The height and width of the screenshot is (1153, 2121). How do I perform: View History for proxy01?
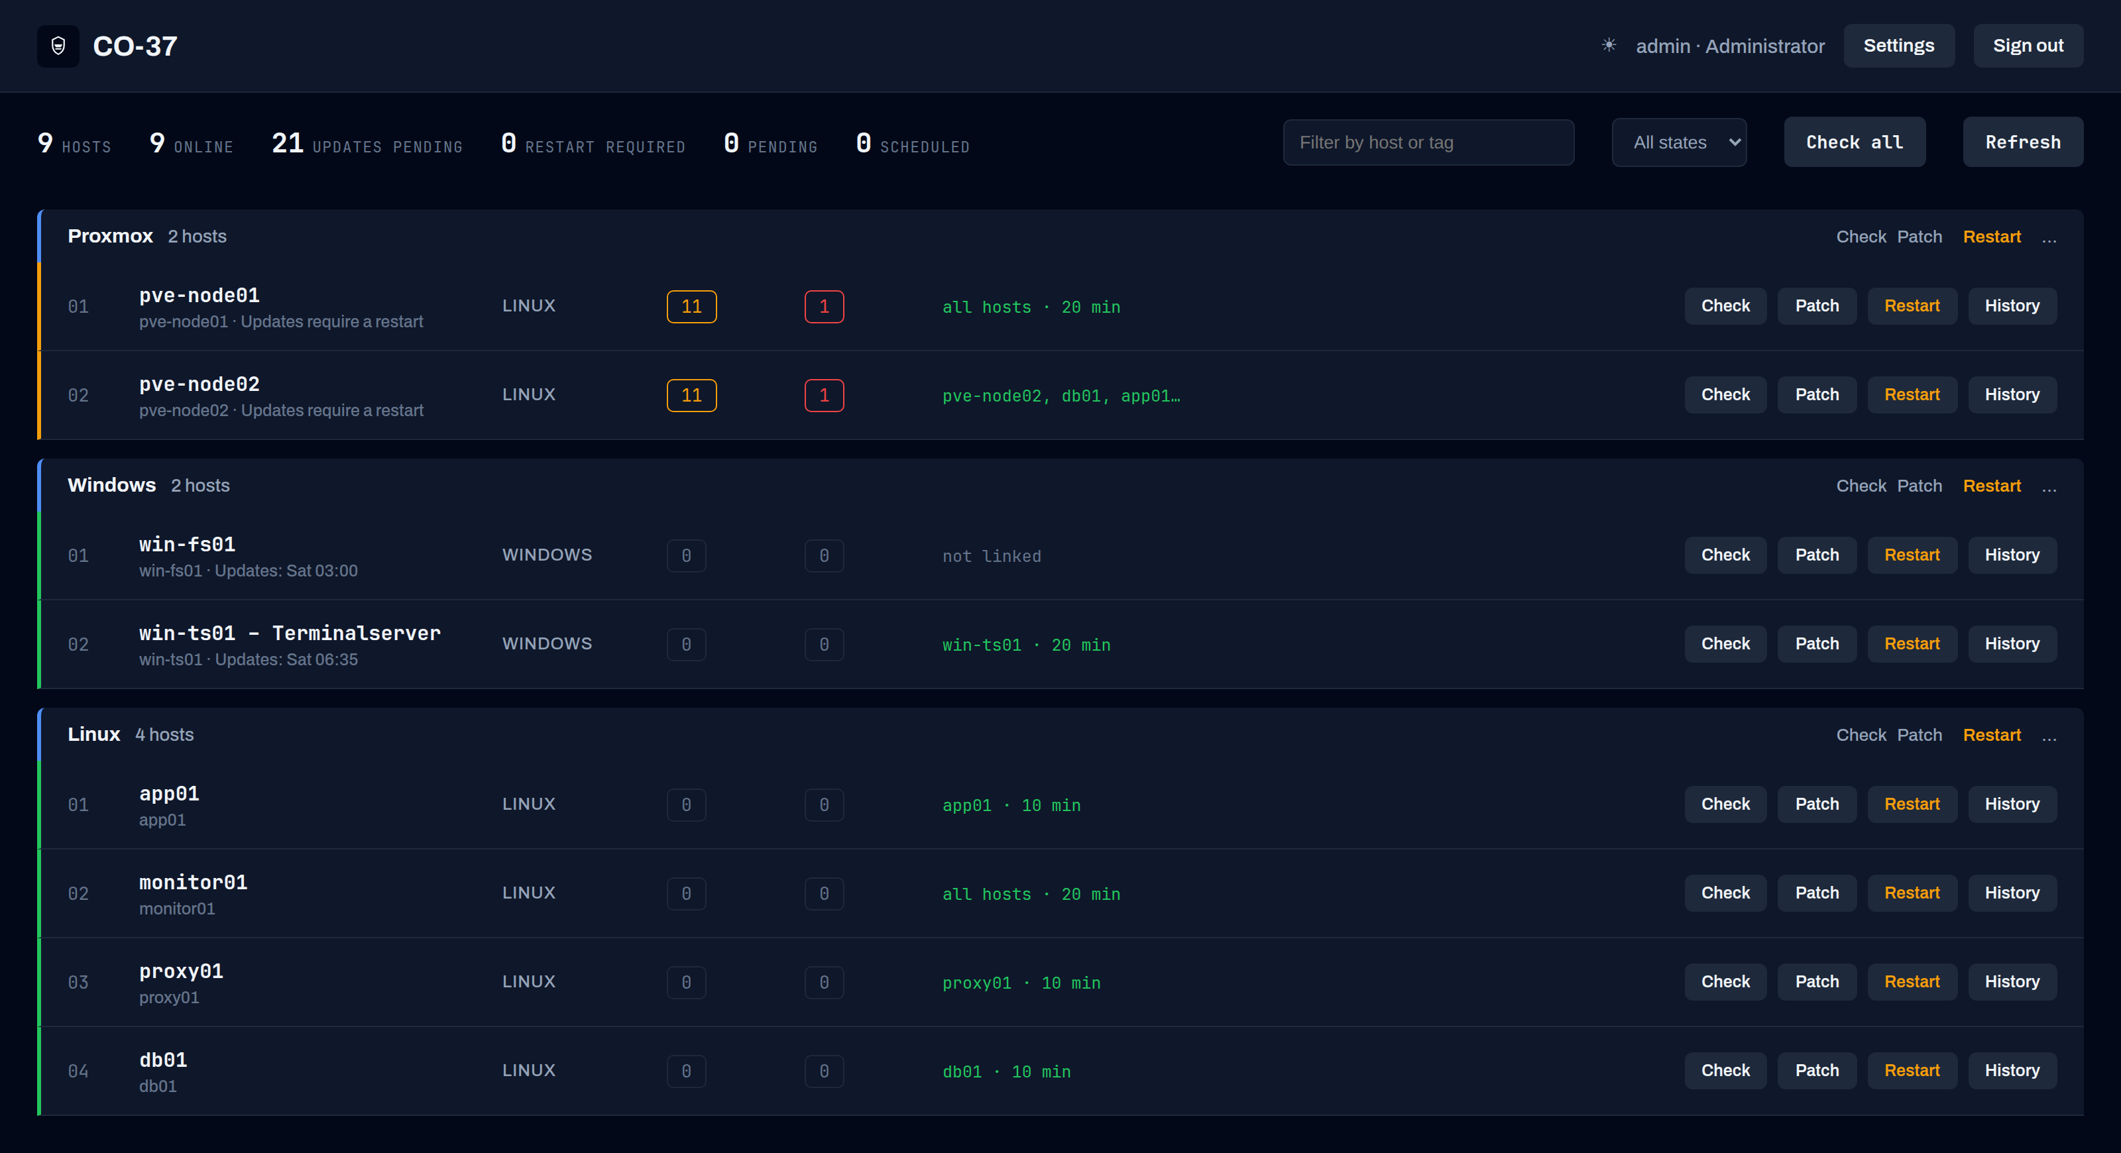pyautogui.click(x=2012, y=983)
